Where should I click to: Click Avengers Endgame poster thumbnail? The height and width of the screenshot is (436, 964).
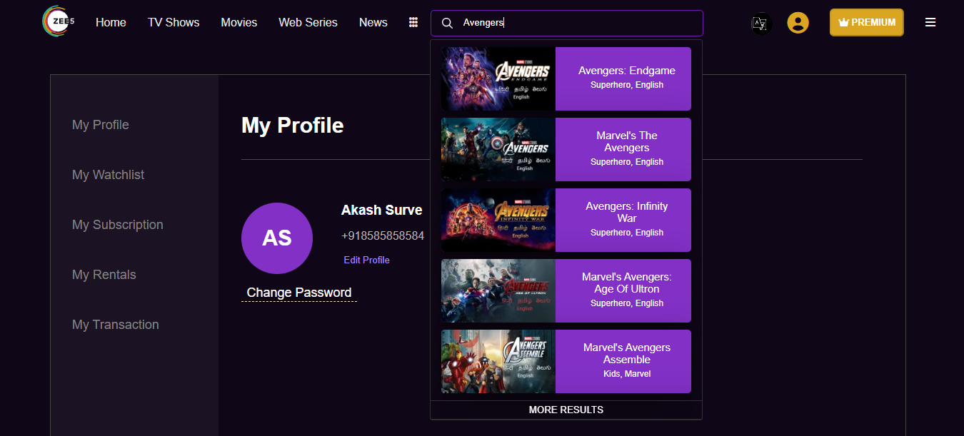coord(498,78)
